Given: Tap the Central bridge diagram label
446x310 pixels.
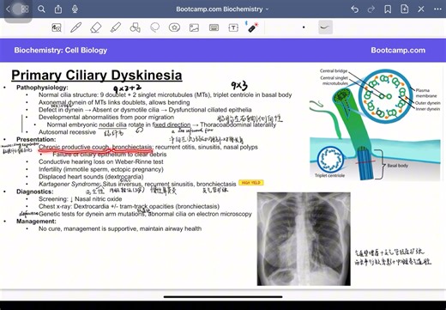Looking at the screenshot, I should 334,70.
